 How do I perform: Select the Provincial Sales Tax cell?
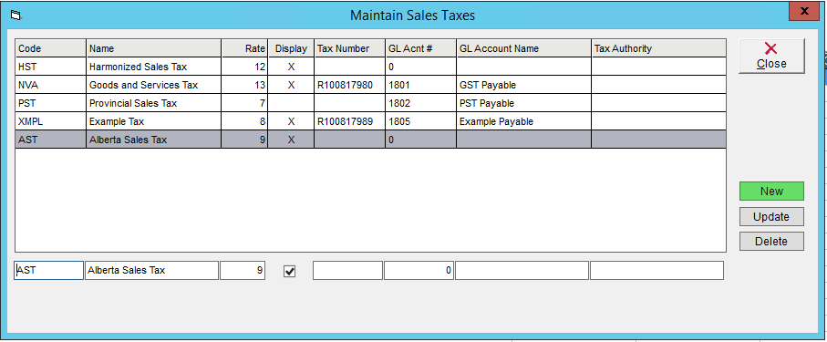(153, 103)
